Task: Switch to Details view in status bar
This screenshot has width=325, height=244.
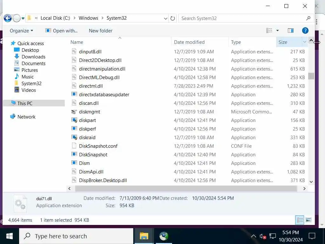Action: click(x=300, y=220)
